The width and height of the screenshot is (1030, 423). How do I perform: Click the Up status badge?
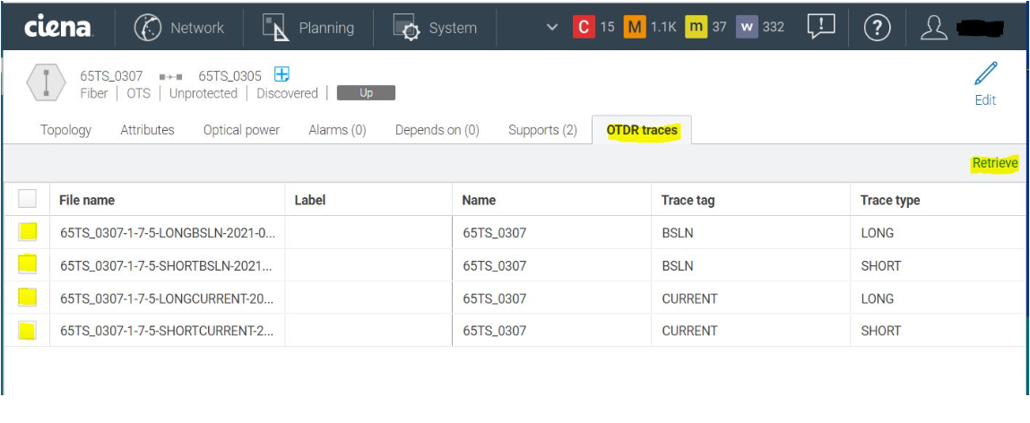[366, 92]
